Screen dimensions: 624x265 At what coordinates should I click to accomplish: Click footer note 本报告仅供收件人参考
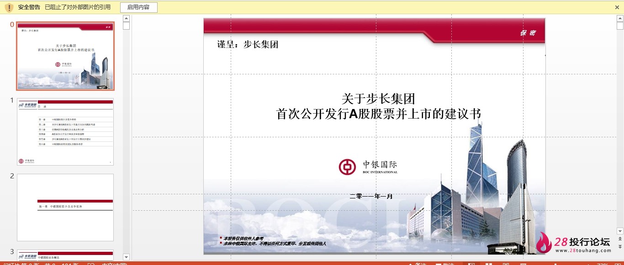point(243,239)
